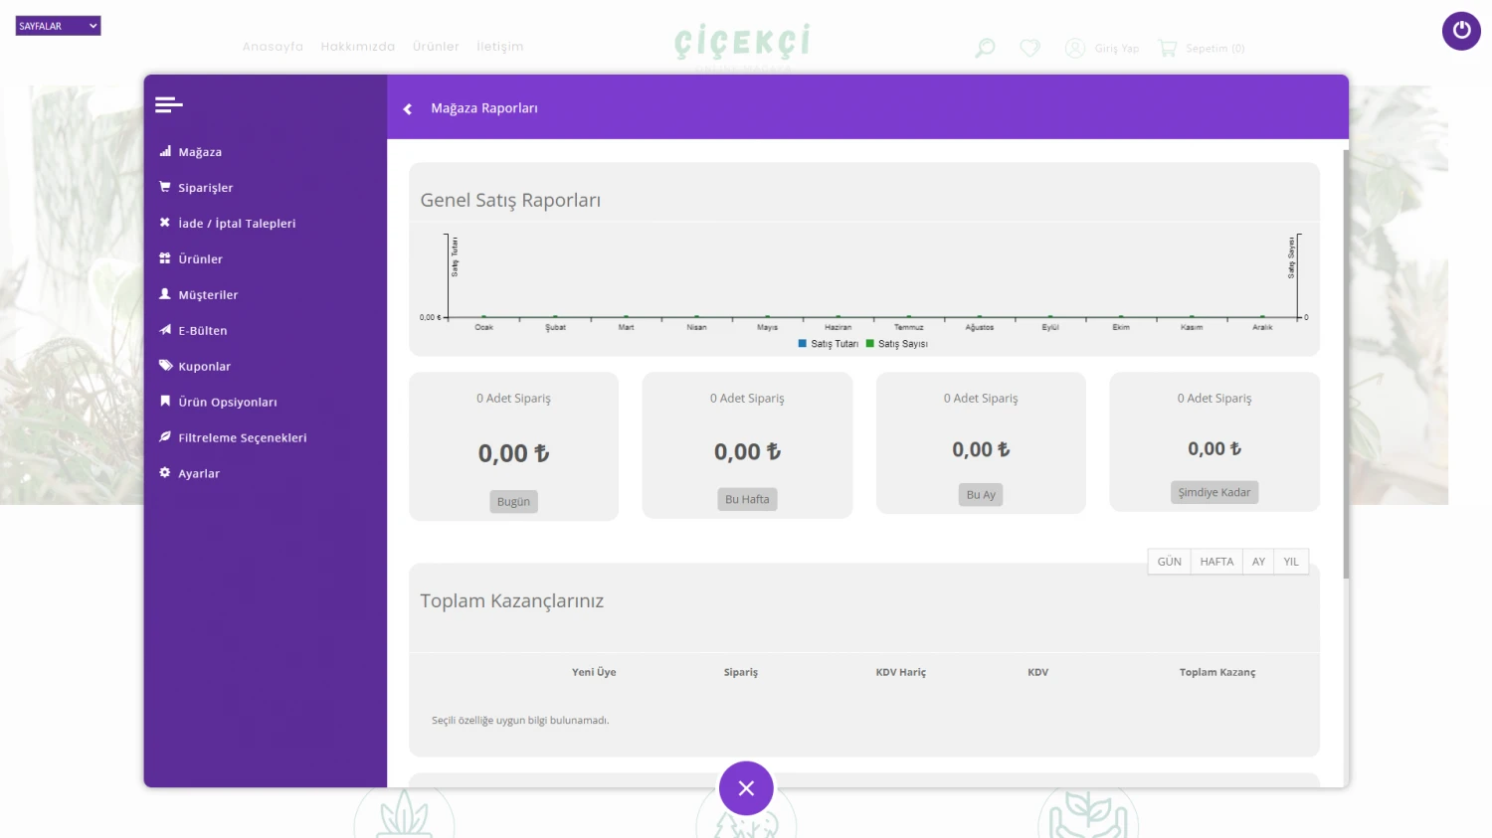Click the Sipariş column header
Screen dimensions: 1492x838
point(741,673)
